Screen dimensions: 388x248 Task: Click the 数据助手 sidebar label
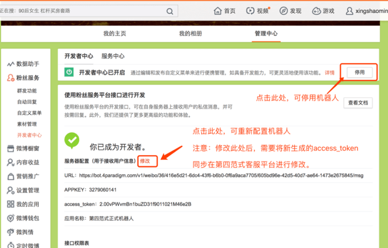[28, 64]
